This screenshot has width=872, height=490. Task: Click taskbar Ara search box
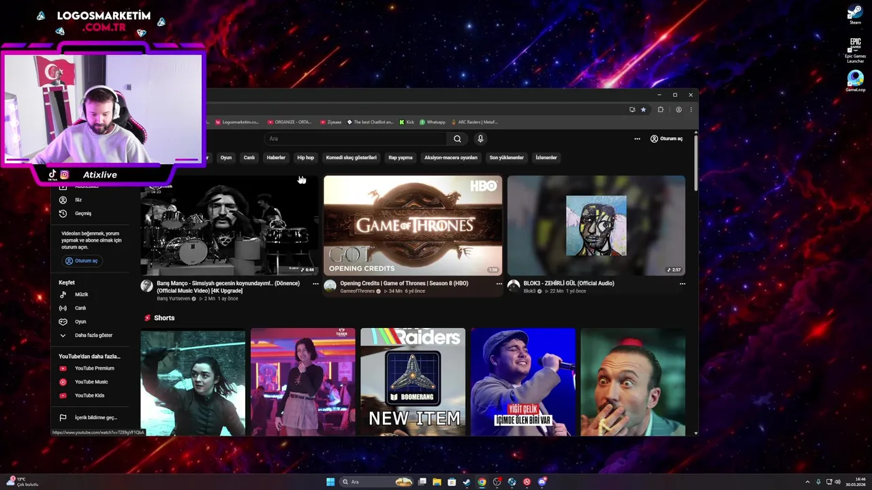[377, 482]
